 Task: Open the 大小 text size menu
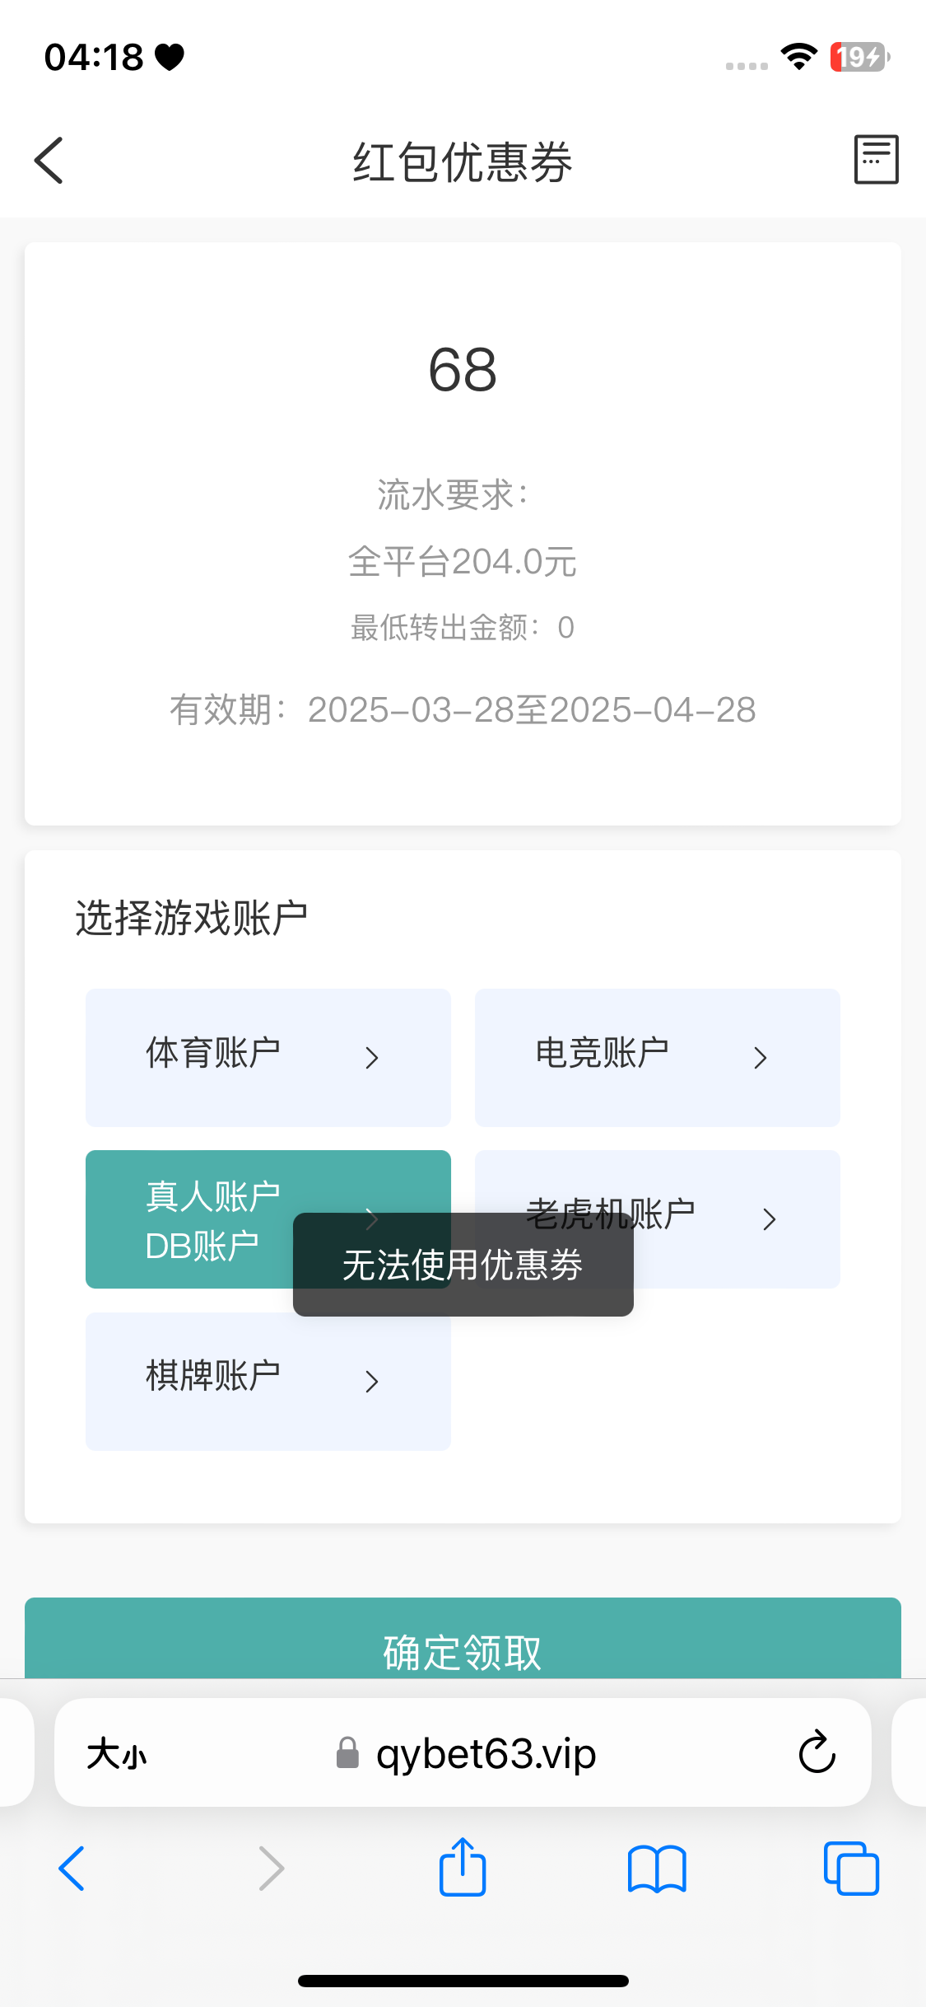coord(117,1753)
